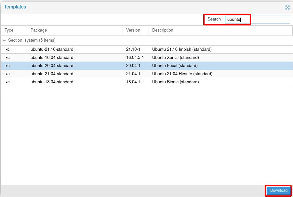Sort by the Version column header
This screenshot has height=197, width=293.
click(x=133, y=30)
